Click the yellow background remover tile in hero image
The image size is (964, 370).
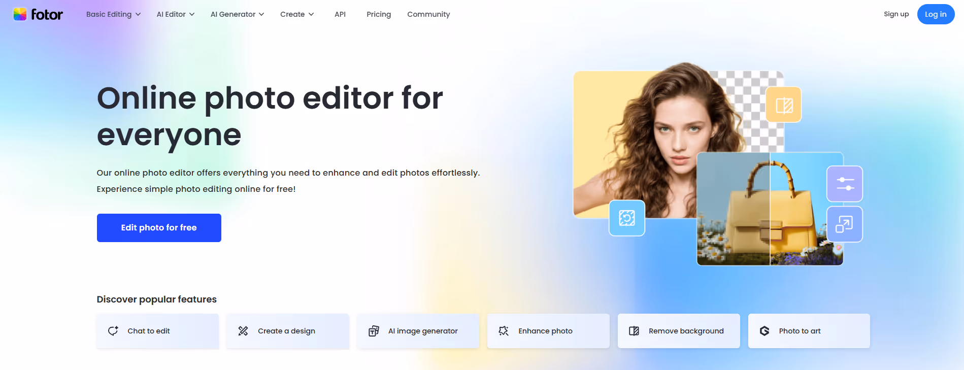[x=784, y=105]
